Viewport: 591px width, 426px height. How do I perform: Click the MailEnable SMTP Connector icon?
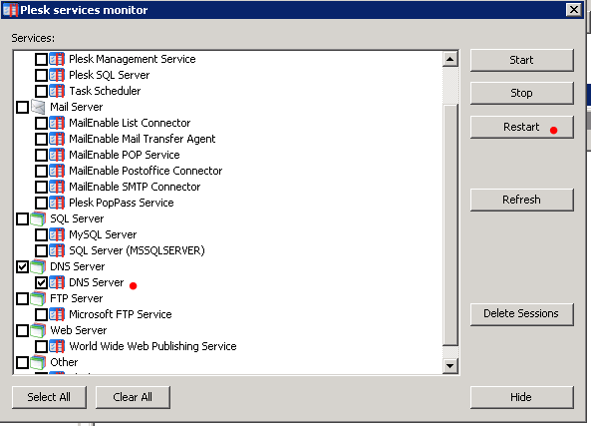[x=57, y=187]
